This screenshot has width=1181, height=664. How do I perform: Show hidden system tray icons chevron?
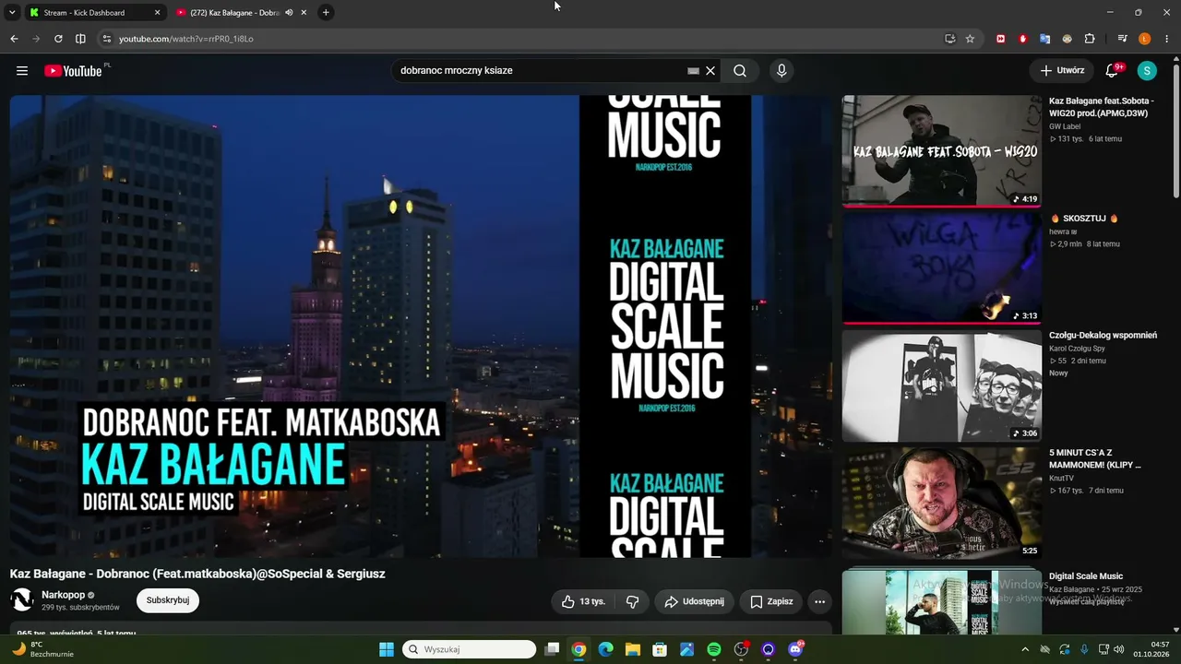pyautogui.click(x=1024, y=649)
